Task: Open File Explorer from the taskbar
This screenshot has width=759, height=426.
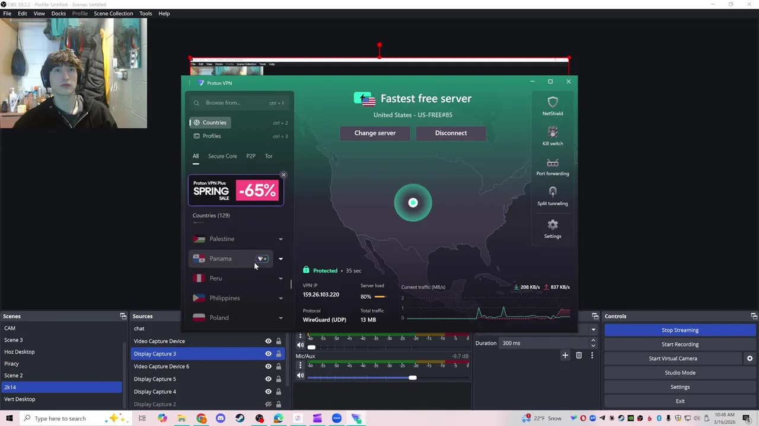Action: (181, 418)
